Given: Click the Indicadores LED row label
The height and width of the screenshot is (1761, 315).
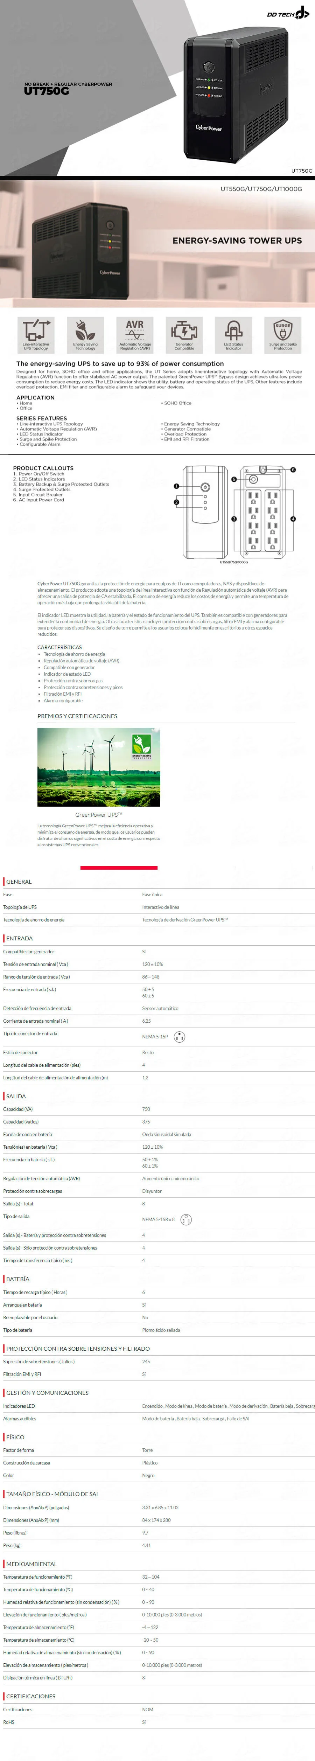Looking at the screenshot, I should [19, 1406].
